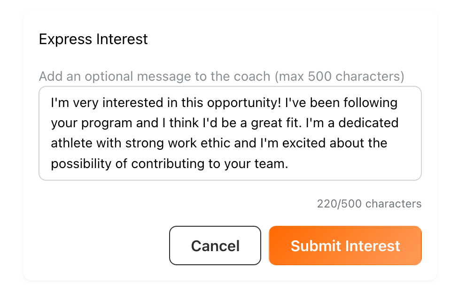Click the character count indicator below the textbox
This screenshot has height=307, width=466.
pos(368,204)
